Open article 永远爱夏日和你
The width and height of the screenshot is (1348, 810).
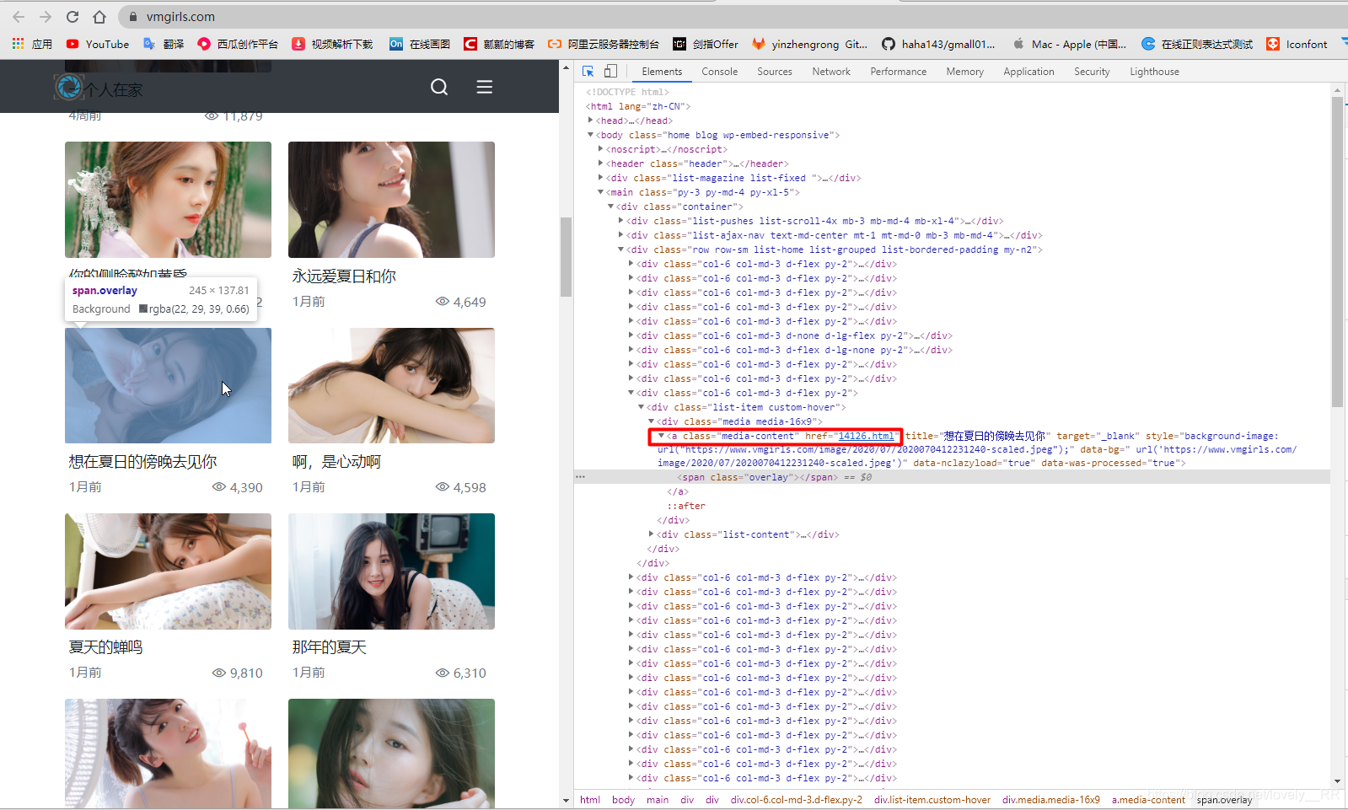tap(344, 276)
